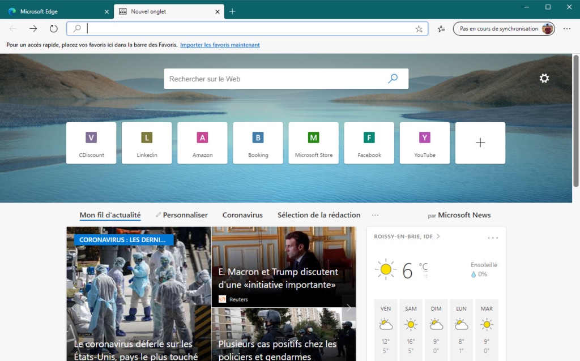Open the Amazon quick link tile
580x361 pixels.
202,143
